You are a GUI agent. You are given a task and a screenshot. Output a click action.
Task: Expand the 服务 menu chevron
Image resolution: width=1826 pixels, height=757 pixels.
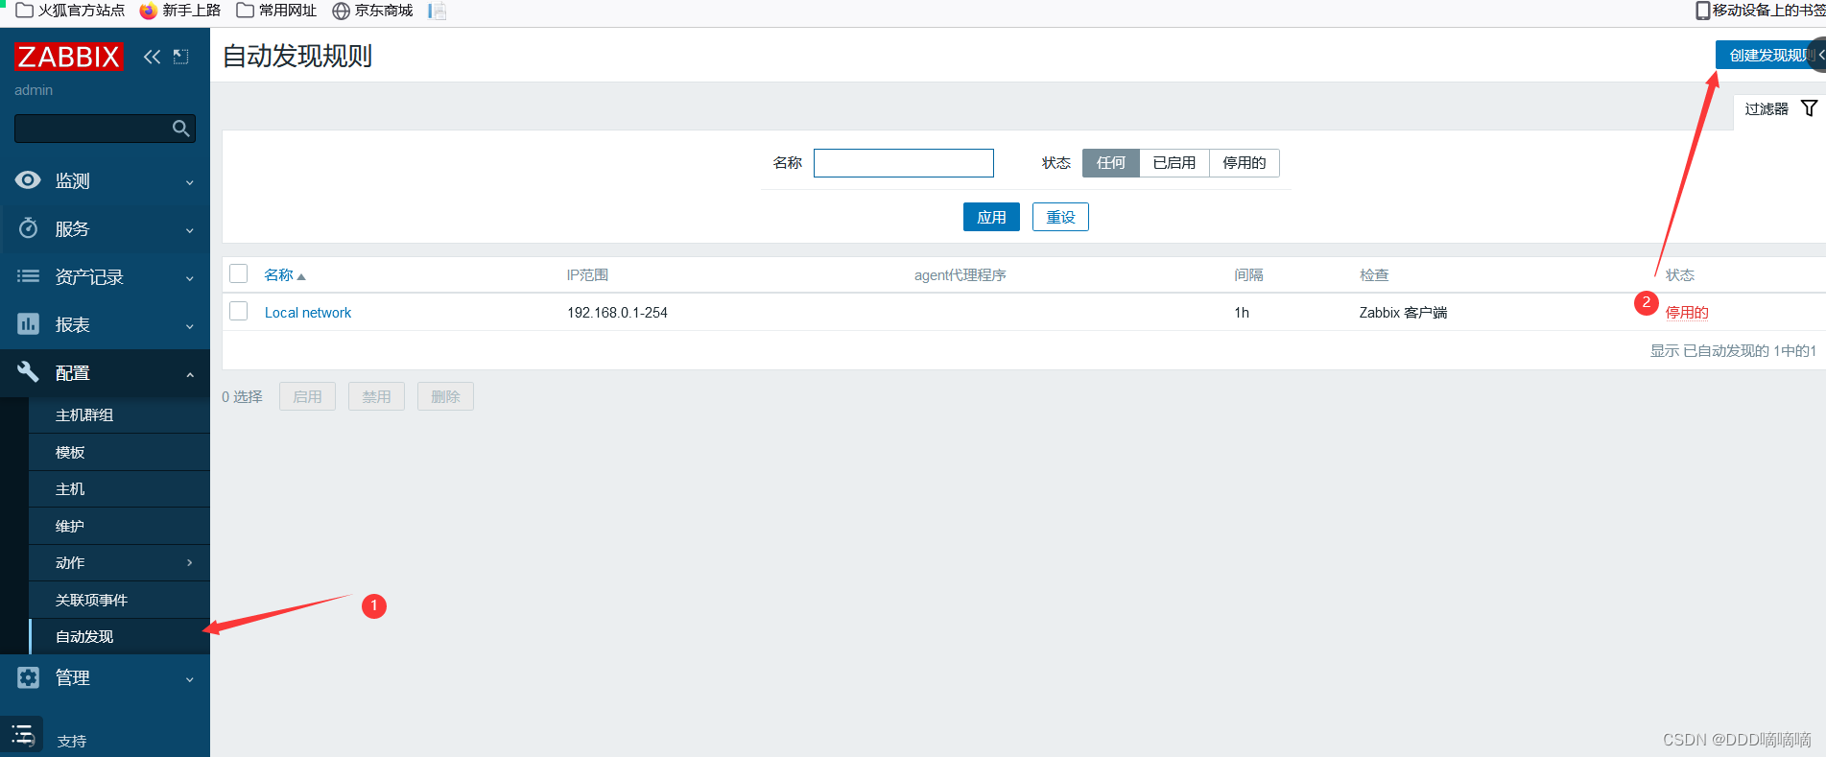tap(190, 230)
